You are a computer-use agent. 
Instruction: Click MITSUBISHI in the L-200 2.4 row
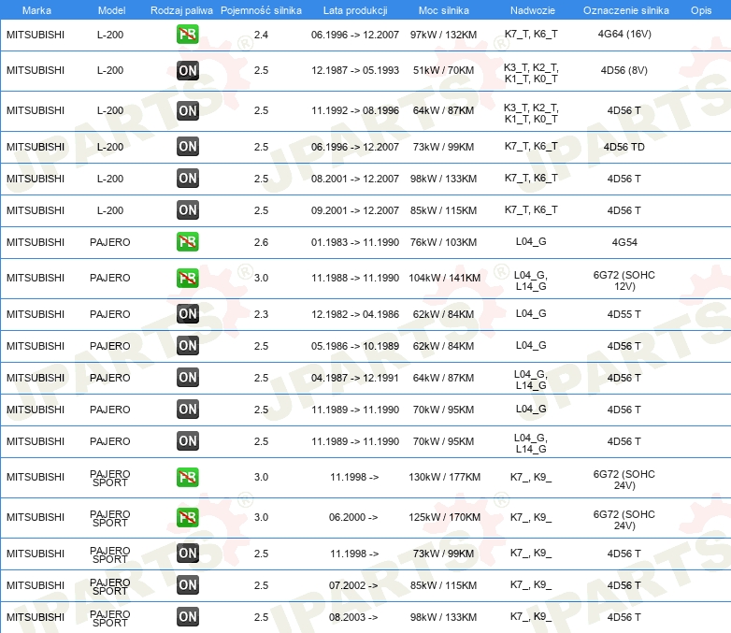point(36,35)
